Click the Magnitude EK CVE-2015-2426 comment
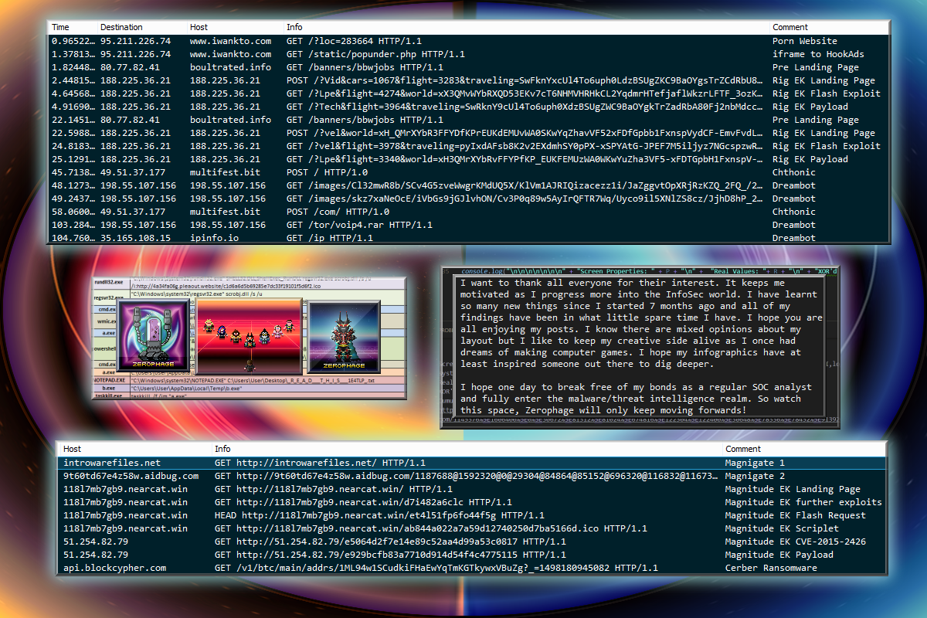Image resolution: width=927 pixels, height=618 pixels. click(x=795, y=542)
